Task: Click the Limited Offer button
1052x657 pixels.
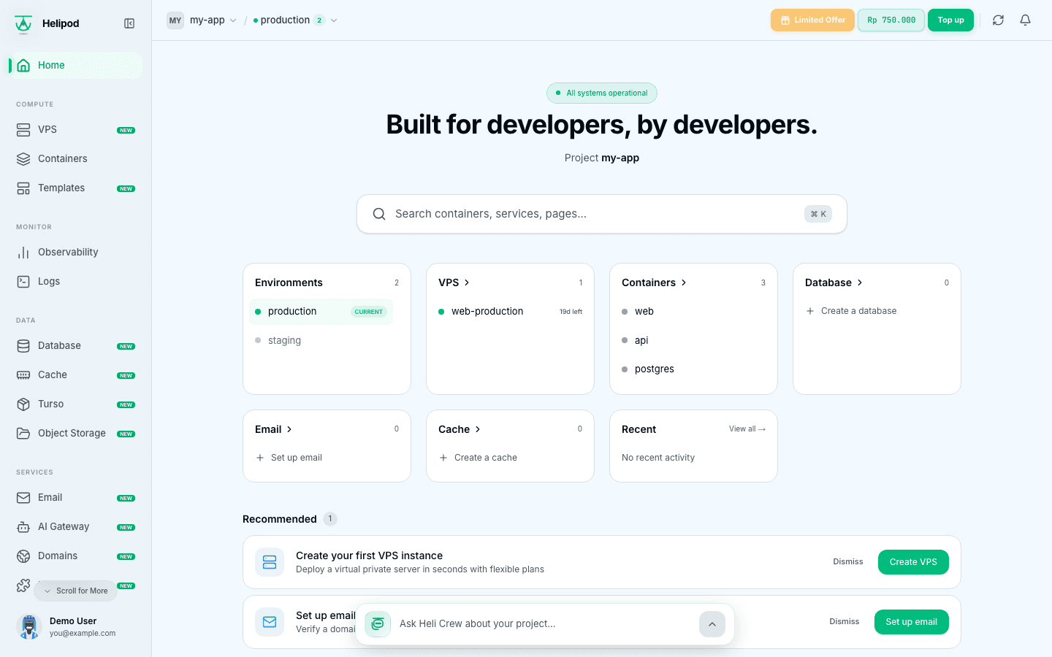Action: [x=812, y=20]
